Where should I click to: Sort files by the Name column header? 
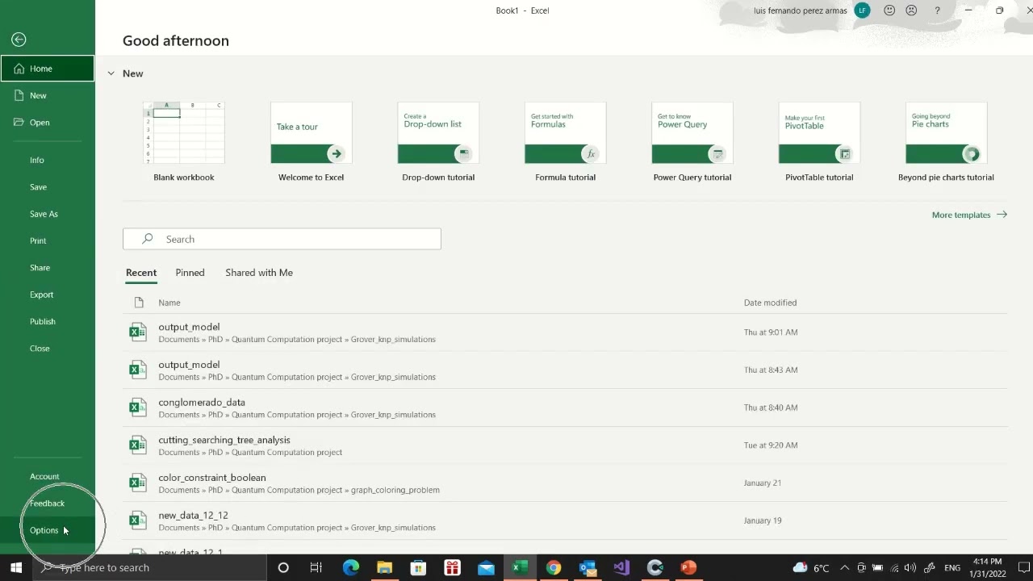coord(169,303)
